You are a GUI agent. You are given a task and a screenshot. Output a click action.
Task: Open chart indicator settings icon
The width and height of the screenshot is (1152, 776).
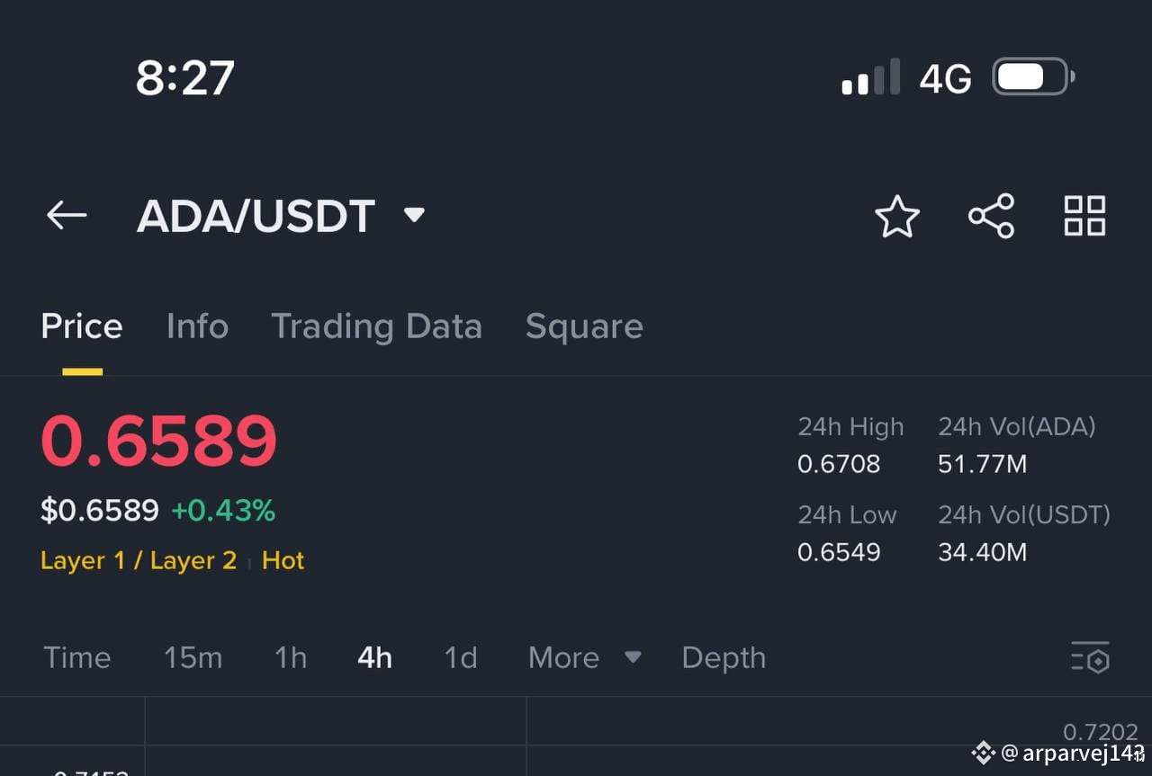[x=1090, y=657]
